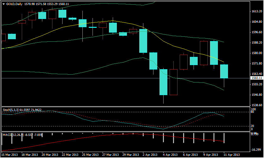
Task: Select the current price label 1560.11
Action: click(256, 78)
